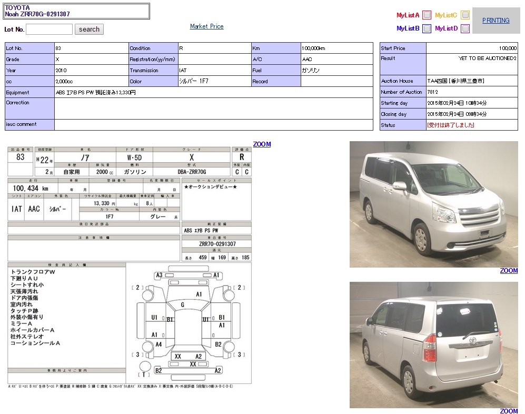Toggle the MyListD checkbox

pos(465,28)
